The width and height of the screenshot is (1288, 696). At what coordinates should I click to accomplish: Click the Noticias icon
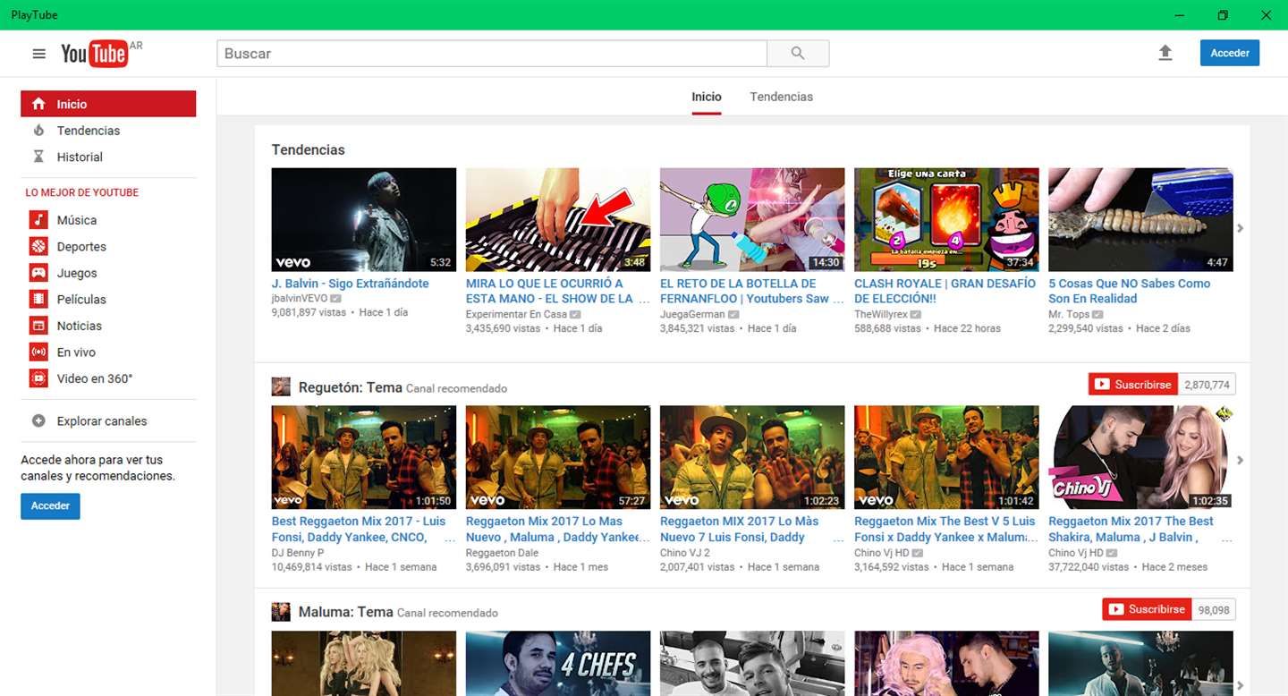(38, 326)
